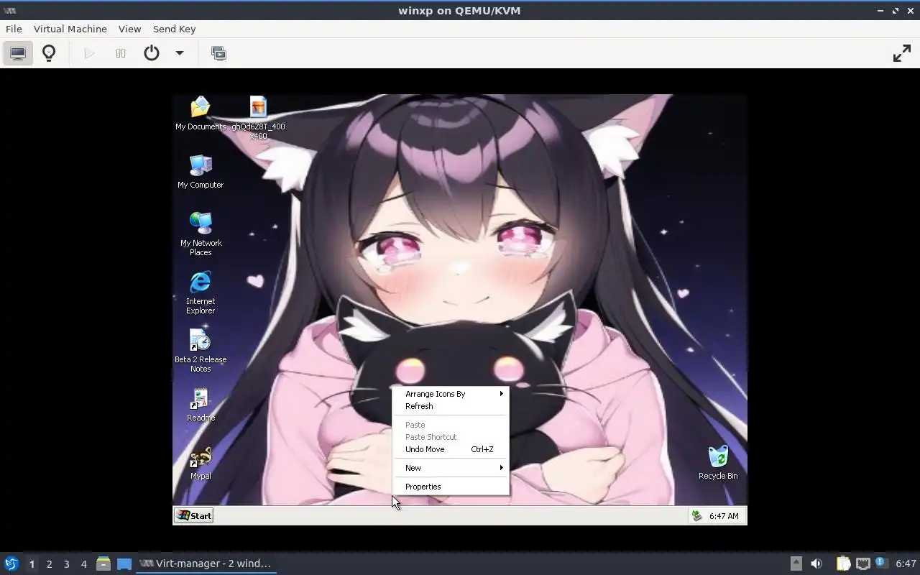The height and width of the screenshot is (575, 920).
Task: Click the XP system tray icon
Action: pos(696,516)
